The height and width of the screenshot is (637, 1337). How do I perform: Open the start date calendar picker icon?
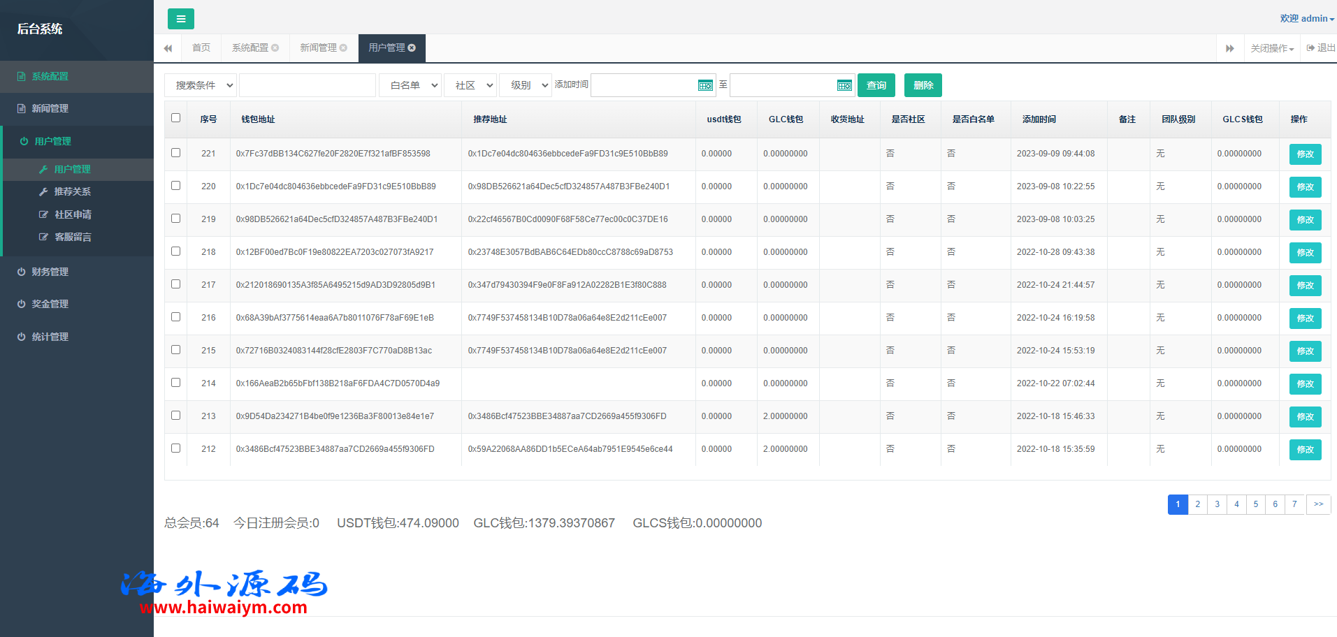tap(705, 85)
